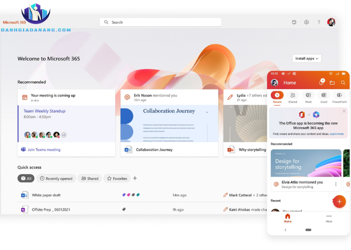Click the Join Teams meeting link
The image size is (351, 250).
44,149
